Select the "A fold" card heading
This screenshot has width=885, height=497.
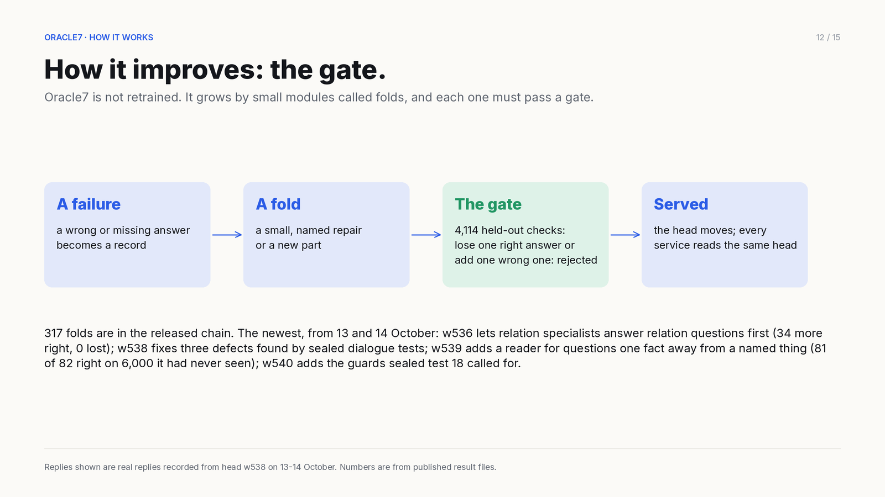coord(278,204)
